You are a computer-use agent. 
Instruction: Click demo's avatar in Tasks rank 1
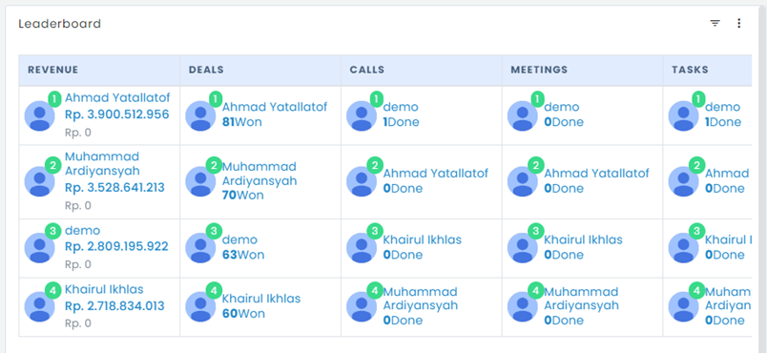click(683, 115)
